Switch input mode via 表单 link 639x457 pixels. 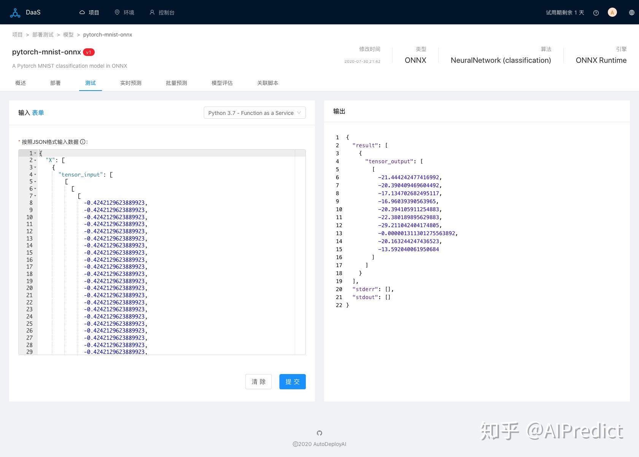(38, 113)
